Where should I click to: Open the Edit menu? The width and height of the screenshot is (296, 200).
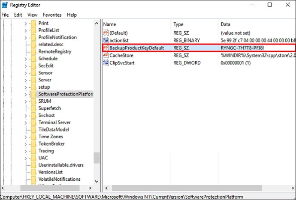tap(18, 15)
